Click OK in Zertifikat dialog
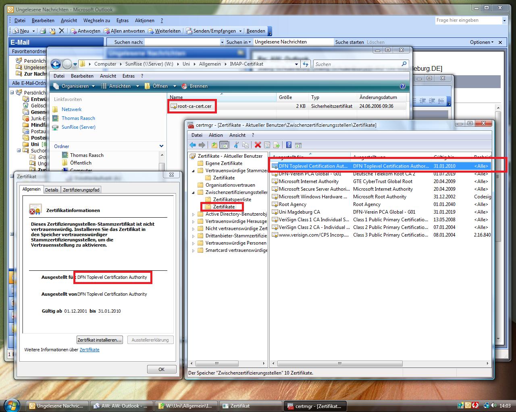Image resolution: width=516 pixels, height=412 pixels. click(x=162, y=369)
